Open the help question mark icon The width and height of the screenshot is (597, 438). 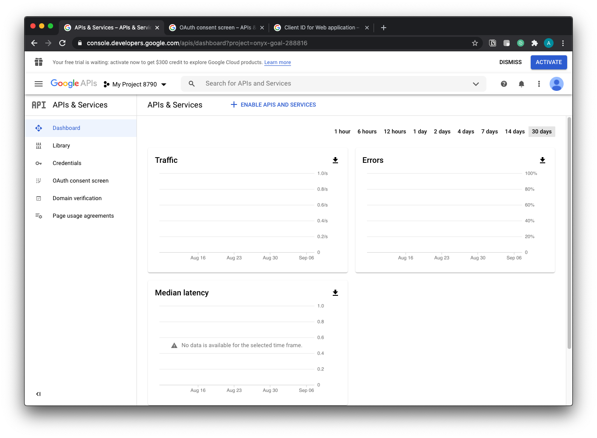click(504, 84)
